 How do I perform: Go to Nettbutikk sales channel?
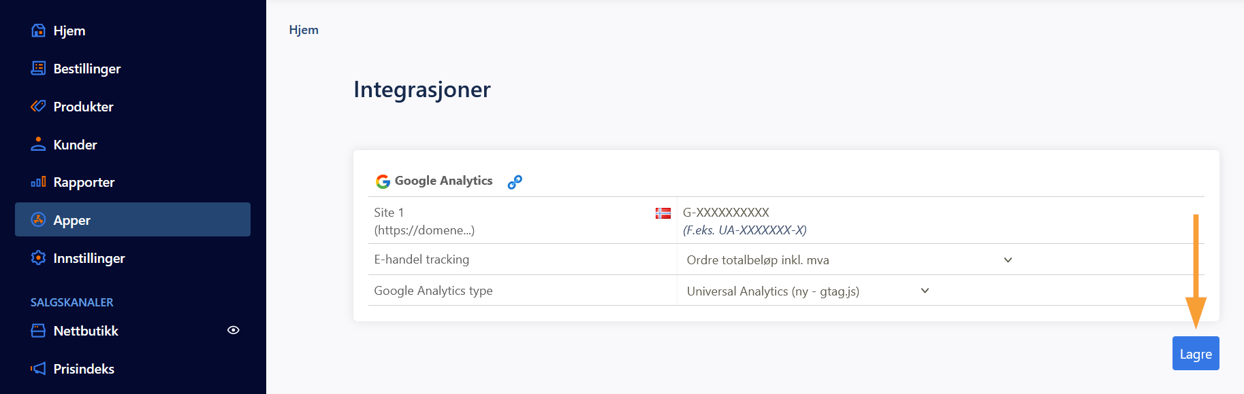tap(86, 331)
